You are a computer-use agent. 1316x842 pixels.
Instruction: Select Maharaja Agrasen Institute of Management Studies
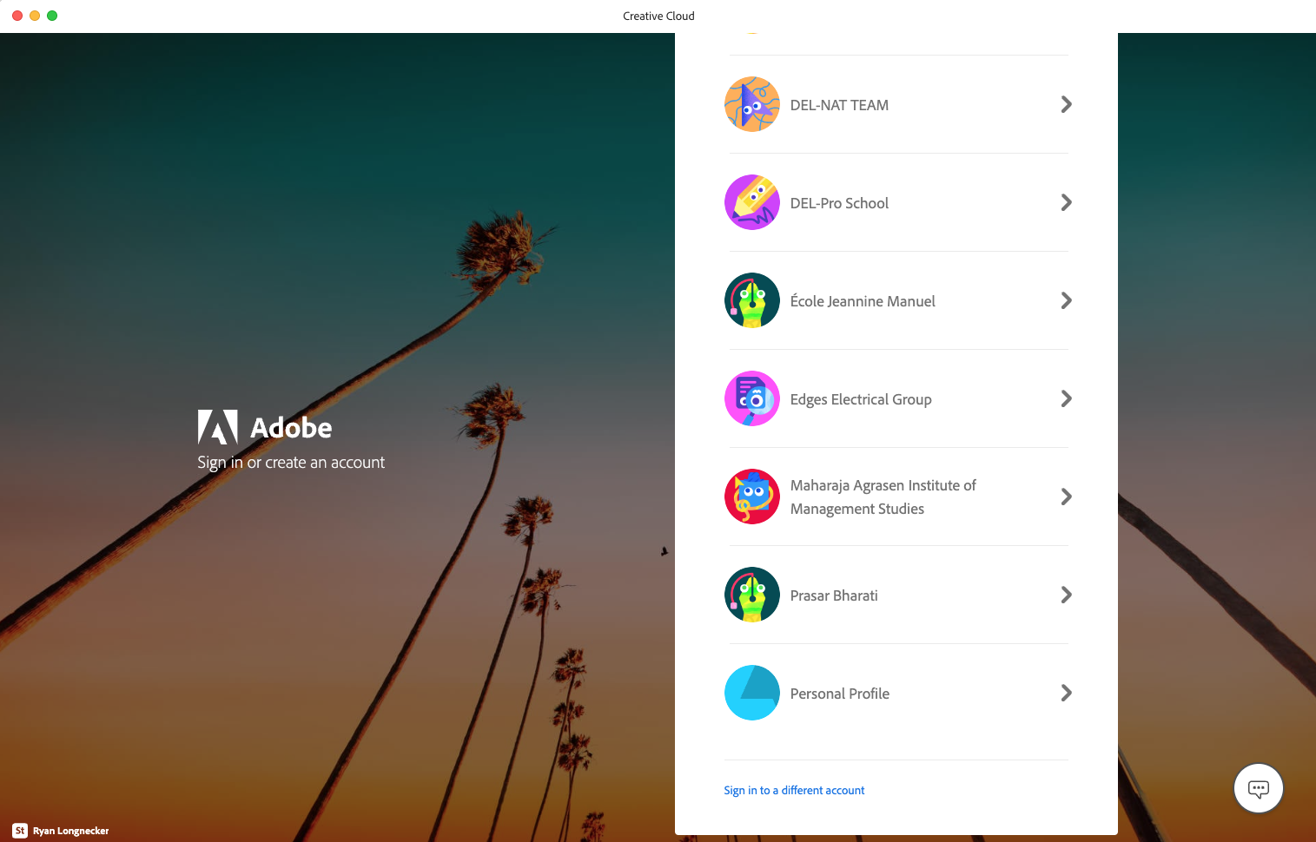click(883, 497)
